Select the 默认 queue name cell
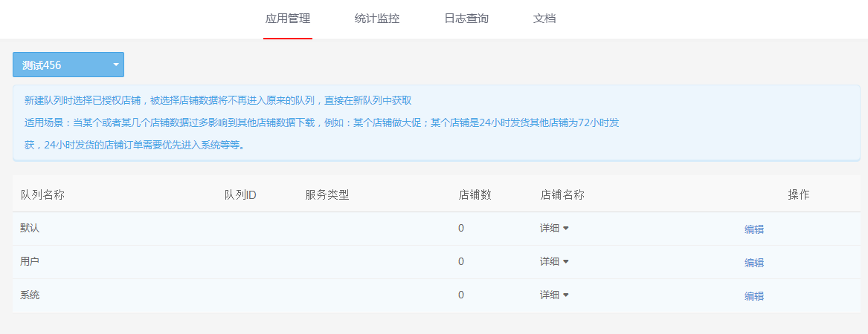 point(30,229)
